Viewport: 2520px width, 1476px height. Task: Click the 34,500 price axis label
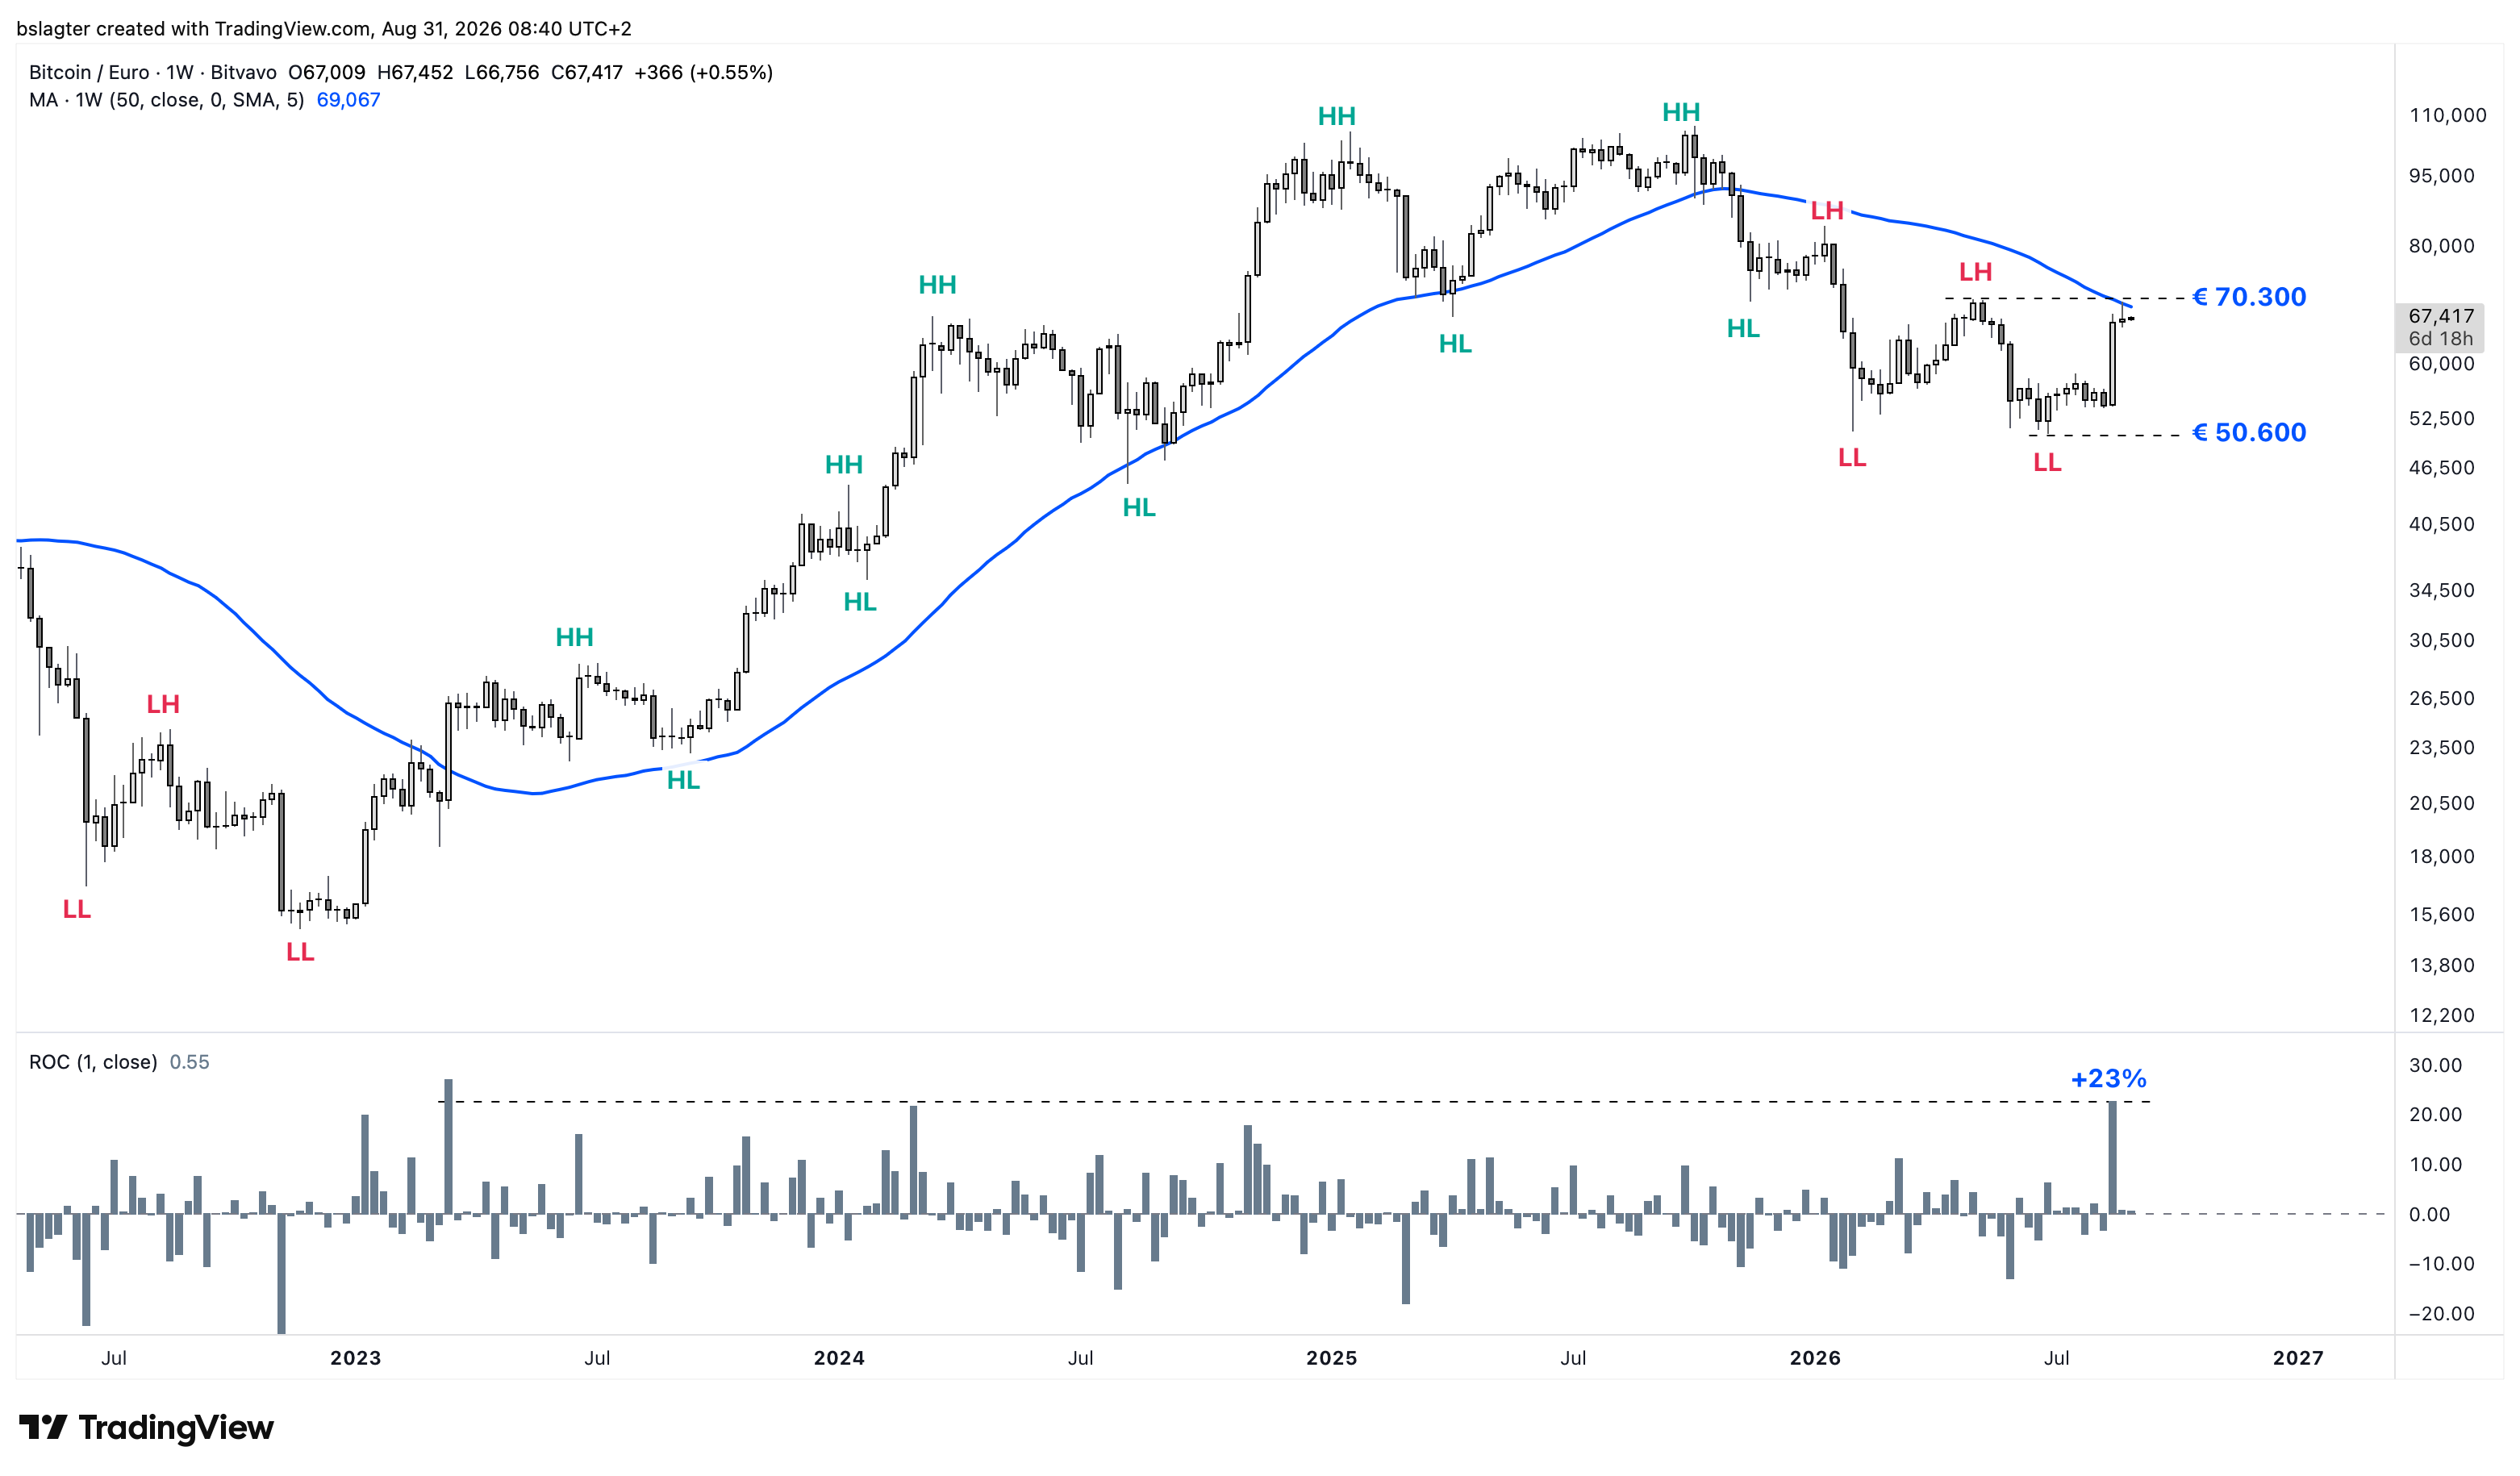click(x=2442, y=590)
